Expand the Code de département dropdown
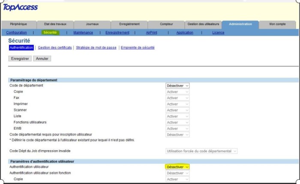This screenshot has width=300, height=184. click(x=177, y=86)
